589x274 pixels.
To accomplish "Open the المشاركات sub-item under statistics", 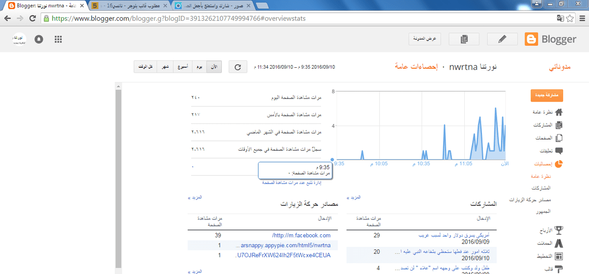I will (541, 188).
